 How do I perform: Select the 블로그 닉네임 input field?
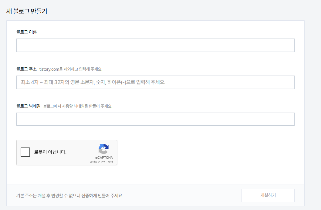pos(155,119)
